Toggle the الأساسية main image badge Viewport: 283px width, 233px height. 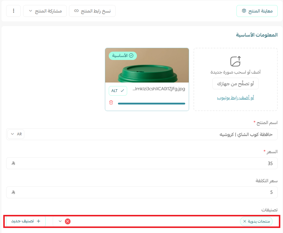click(x=123, y=56)
